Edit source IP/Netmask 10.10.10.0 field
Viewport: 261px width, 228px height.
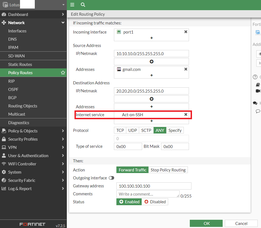coord(151,54)
